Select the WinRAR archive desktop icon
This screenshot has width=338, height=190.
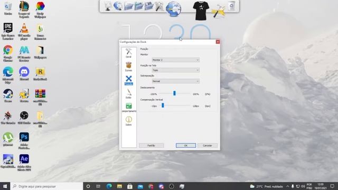tap(40, 97)
